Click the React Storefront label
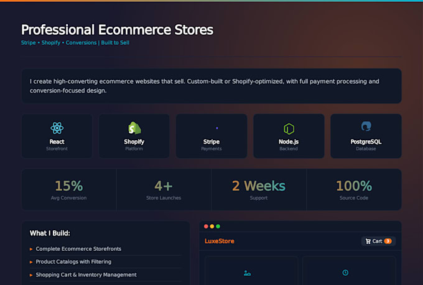Viewport: 423px width, 285px height. (57, 145)
